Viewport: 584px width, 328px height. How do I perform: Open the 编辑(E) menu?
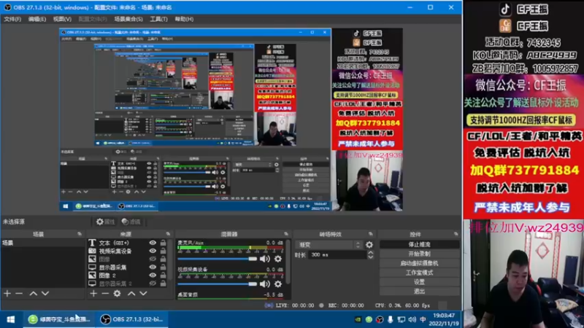[37, 19]
